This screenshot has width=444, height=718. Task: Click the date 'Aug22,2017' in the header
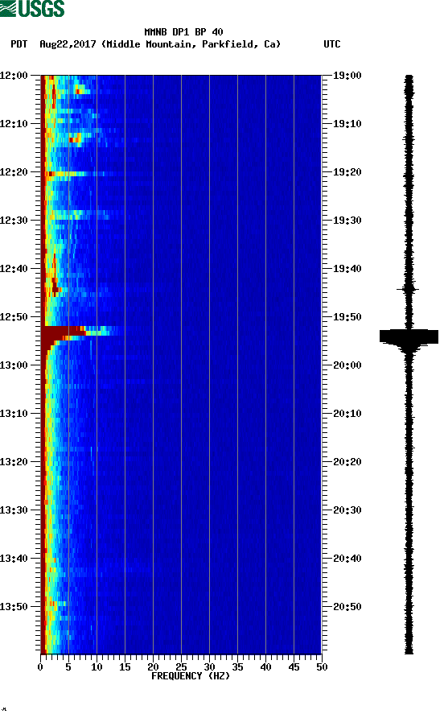click(x=68, y=44)
